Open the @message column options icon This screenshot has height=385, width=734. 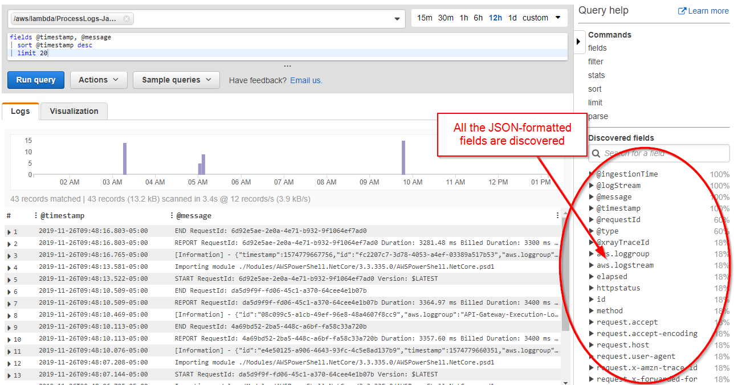(172, 215)
